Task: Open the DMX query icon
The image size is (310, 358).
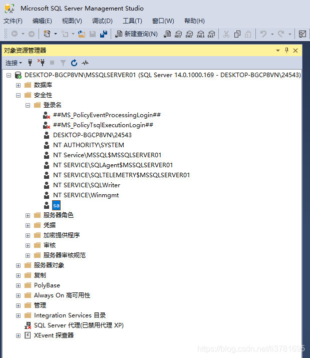Action: click(x=189, y=34)
